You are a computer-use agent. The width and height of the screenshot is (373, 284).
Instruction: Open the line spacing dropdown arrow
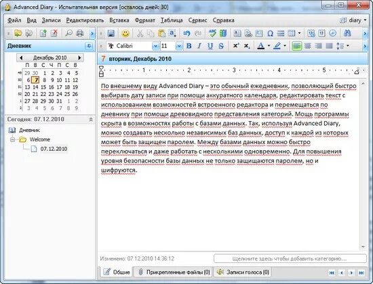point(348,45)
